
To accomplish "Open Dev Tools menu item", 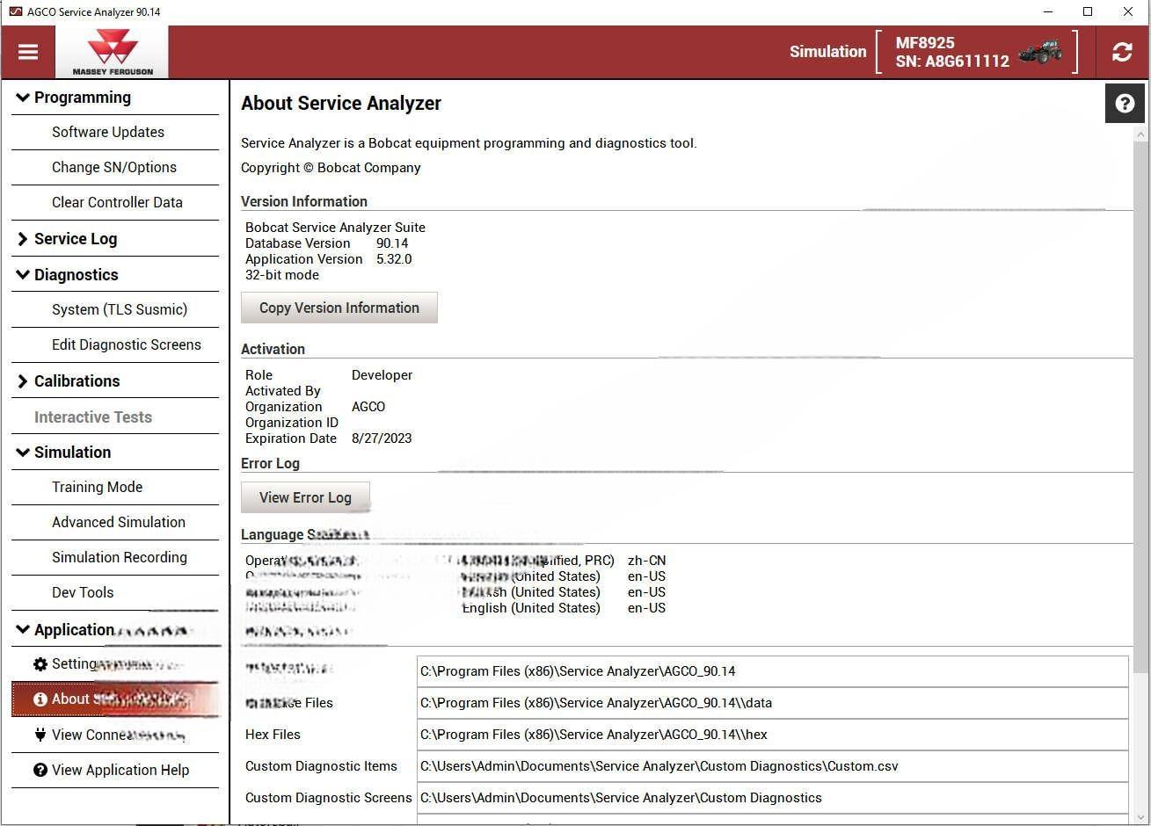I will click(83, 593).
